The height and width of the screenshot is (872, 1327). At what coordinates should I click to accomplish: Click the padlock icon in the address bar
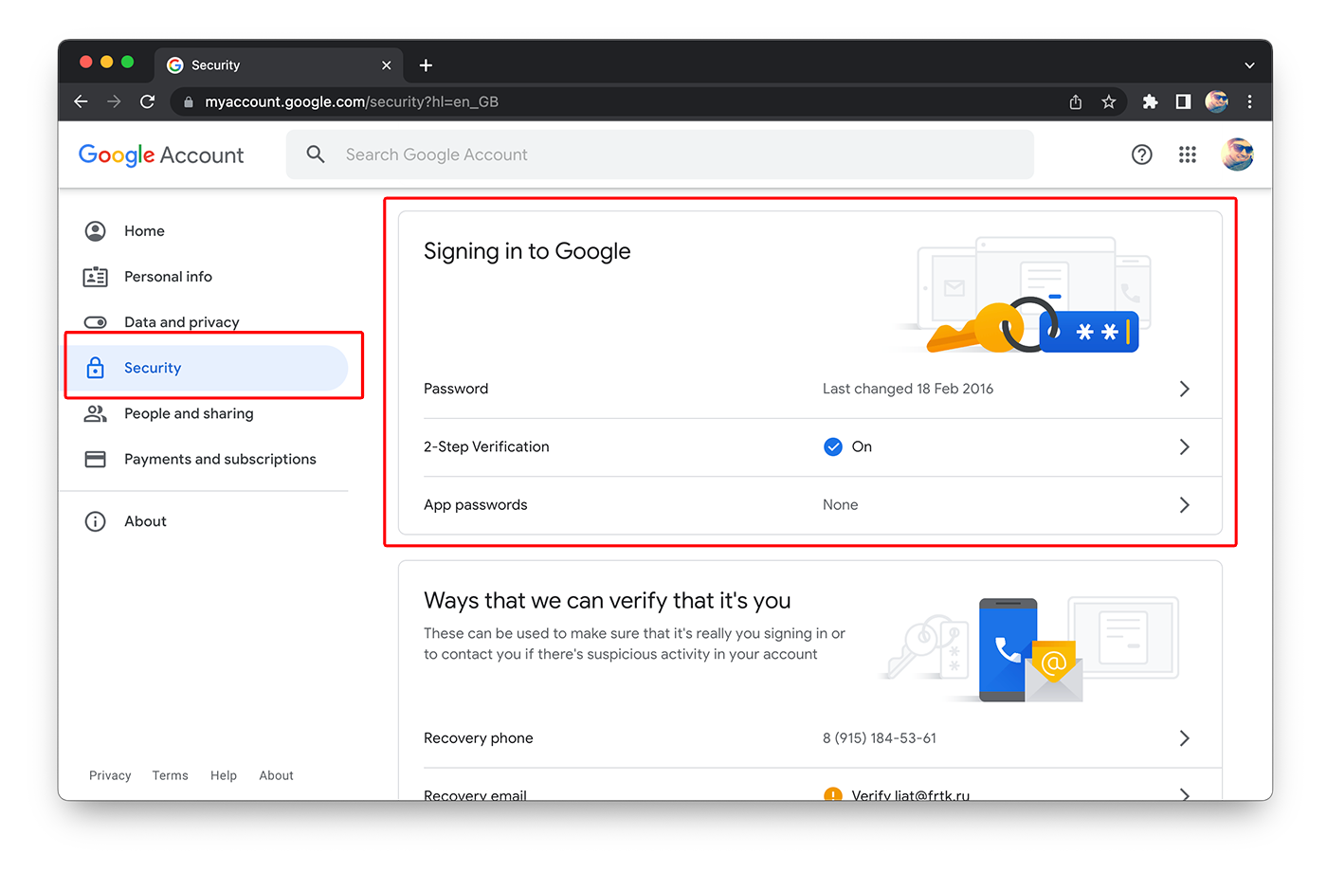tap(189, 101)
